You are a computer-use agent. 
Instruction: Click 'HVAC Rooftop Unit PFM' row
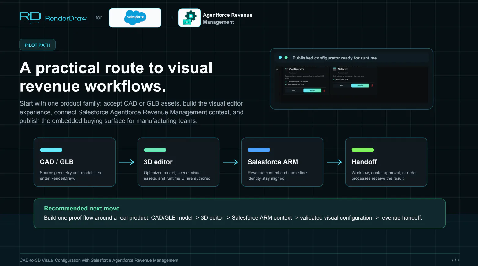pos(295,84)
